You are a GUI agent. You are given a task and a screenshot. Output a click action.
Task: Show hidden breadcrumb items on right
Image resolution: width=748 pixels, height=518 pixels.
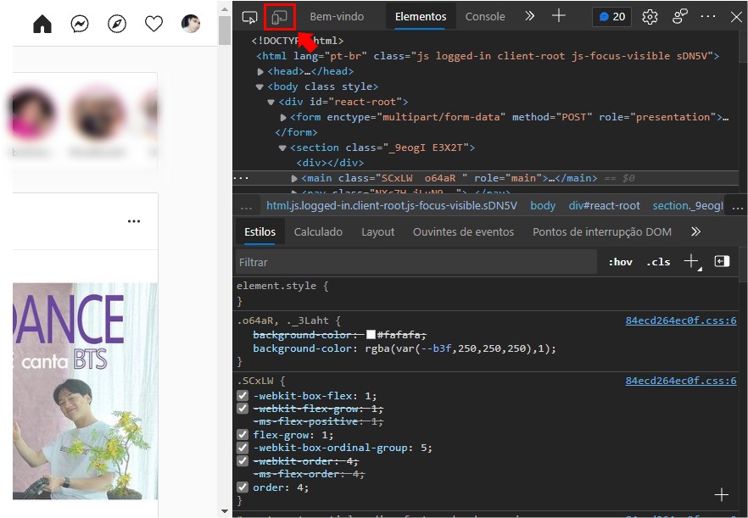[738, 207]
